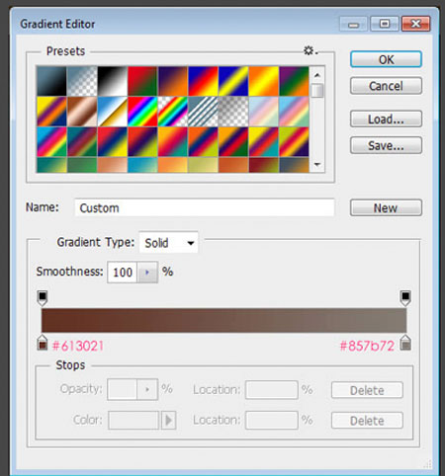Click the Name field containing Custom
The image size is (445, 476).
205,207
